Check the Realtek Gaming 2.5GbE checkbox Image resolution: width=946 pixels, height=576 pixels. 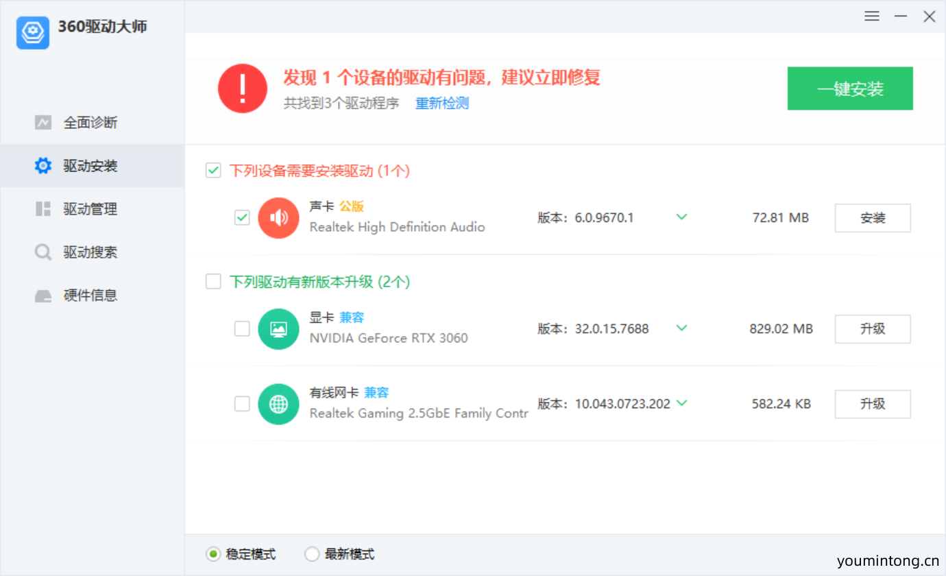[x=242, y=403]
